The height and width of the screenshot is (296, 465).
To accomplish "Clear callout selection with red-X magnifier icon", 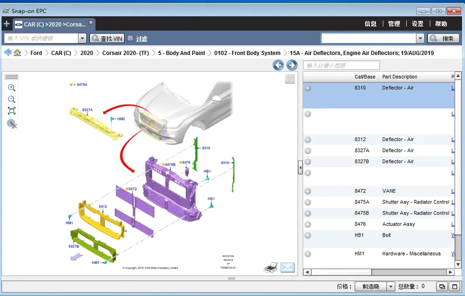I will pyautogui.click(x=11, y=123).
